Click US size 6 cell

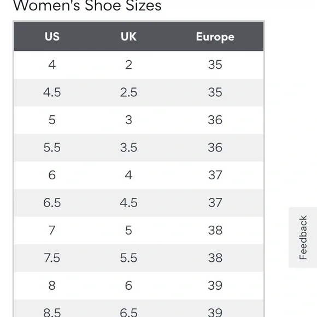(52, 175)
